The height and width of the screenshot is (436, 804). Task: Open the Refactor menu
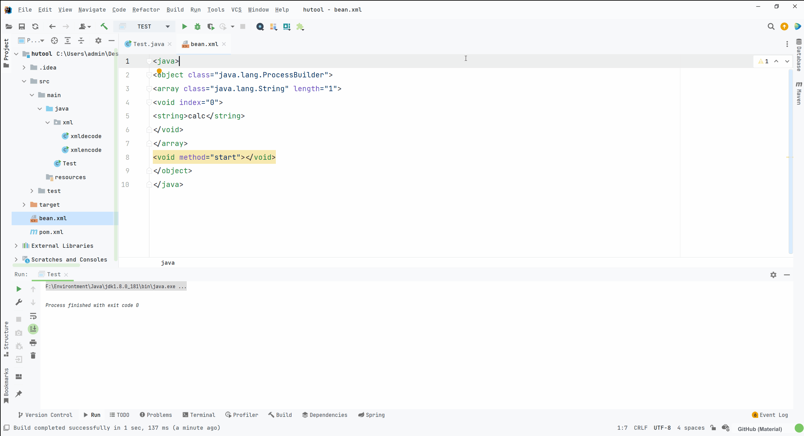click(x=146, y=10)
